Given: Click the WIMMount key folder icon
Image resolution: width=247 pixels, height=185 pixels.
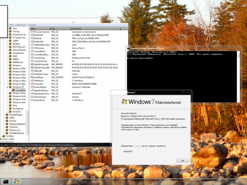Looking at the screenshot, I should [10, 62].
